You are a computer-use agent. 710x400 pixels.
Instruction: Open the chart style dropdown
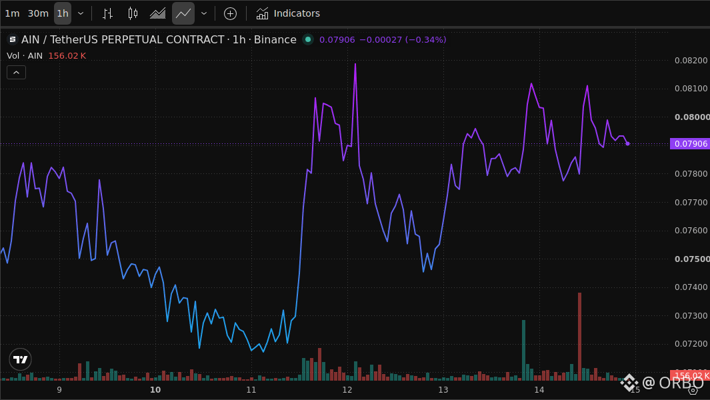pyautogui.click(x=204, y=13)
